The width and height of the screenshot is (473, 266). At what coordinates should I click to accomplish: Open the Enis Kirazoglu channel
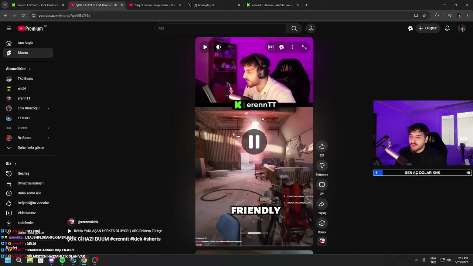click(x=28, y=108)
